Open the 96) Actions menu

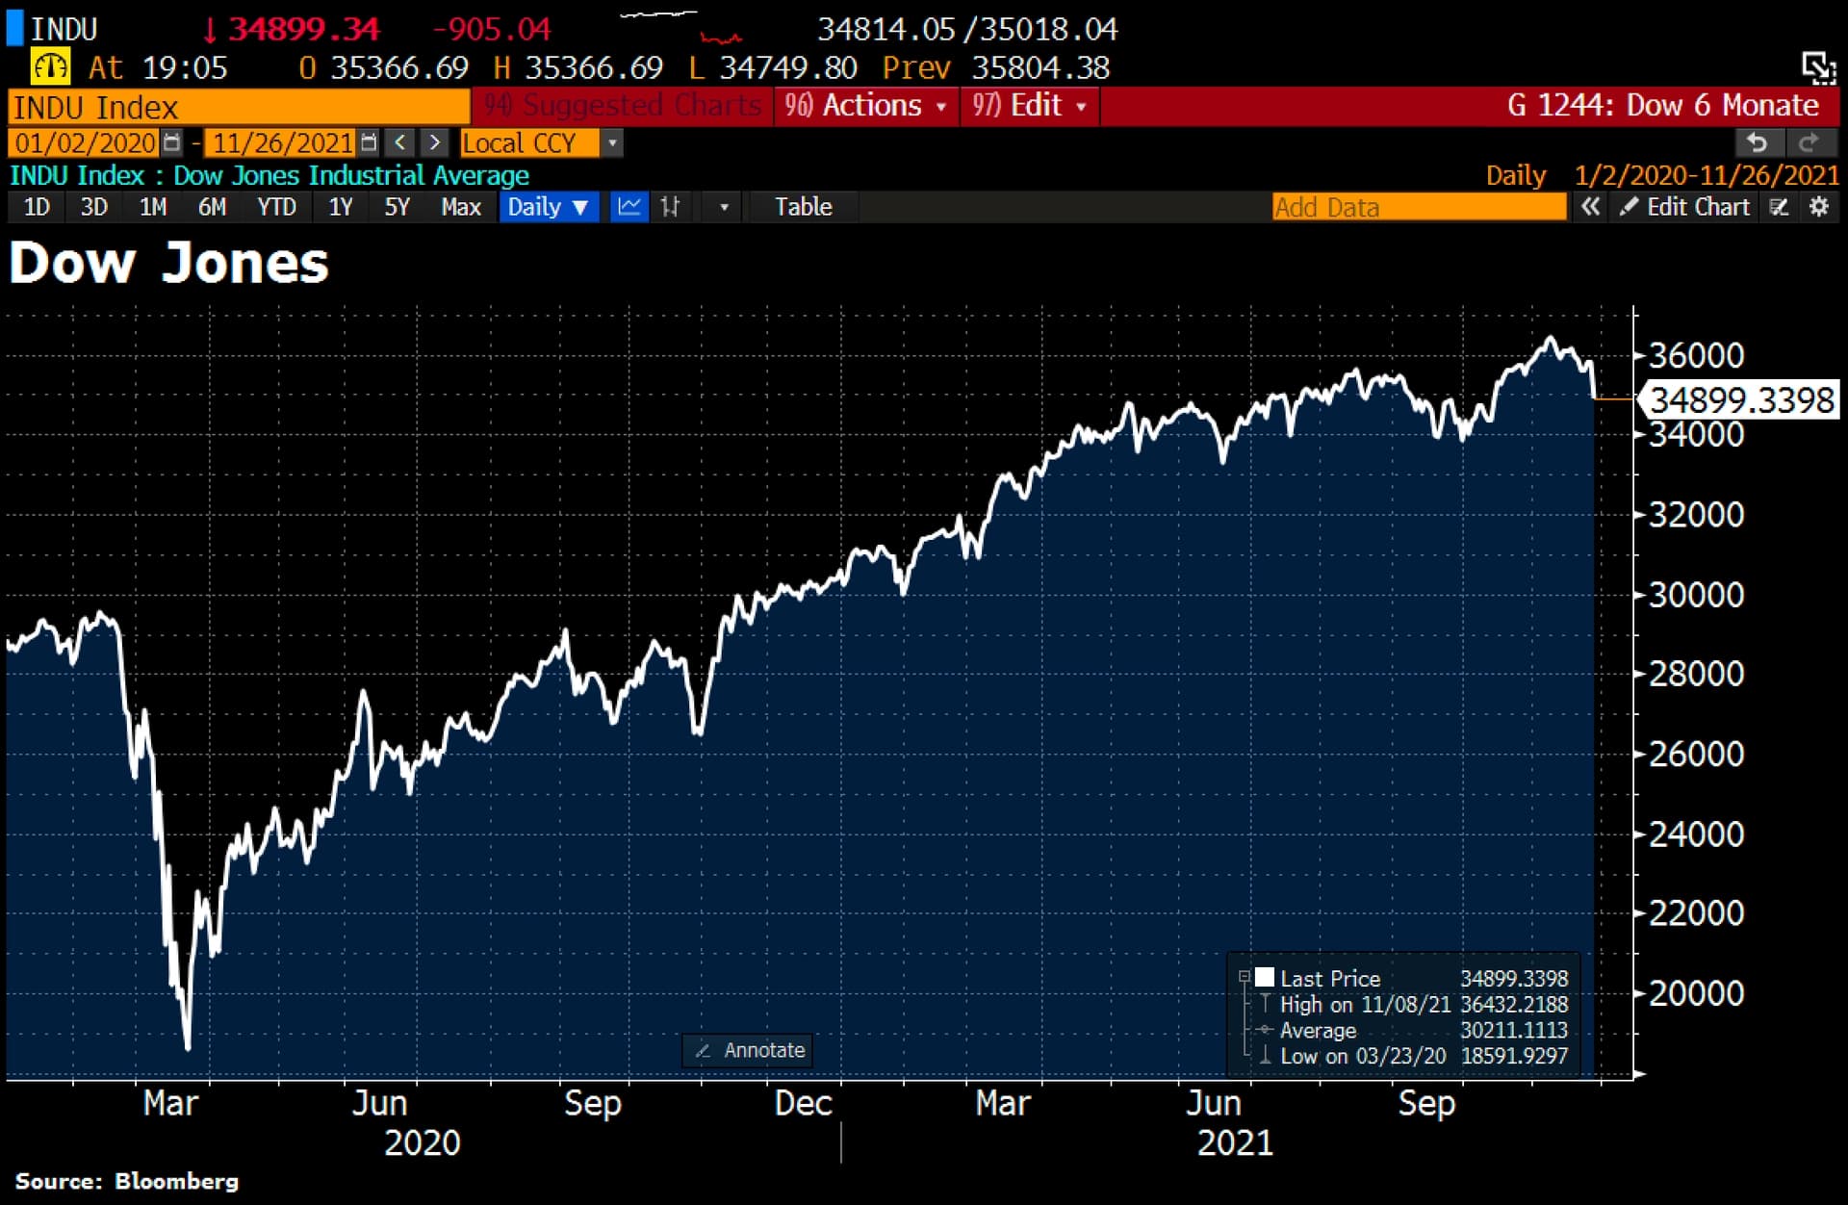point(864,105)
